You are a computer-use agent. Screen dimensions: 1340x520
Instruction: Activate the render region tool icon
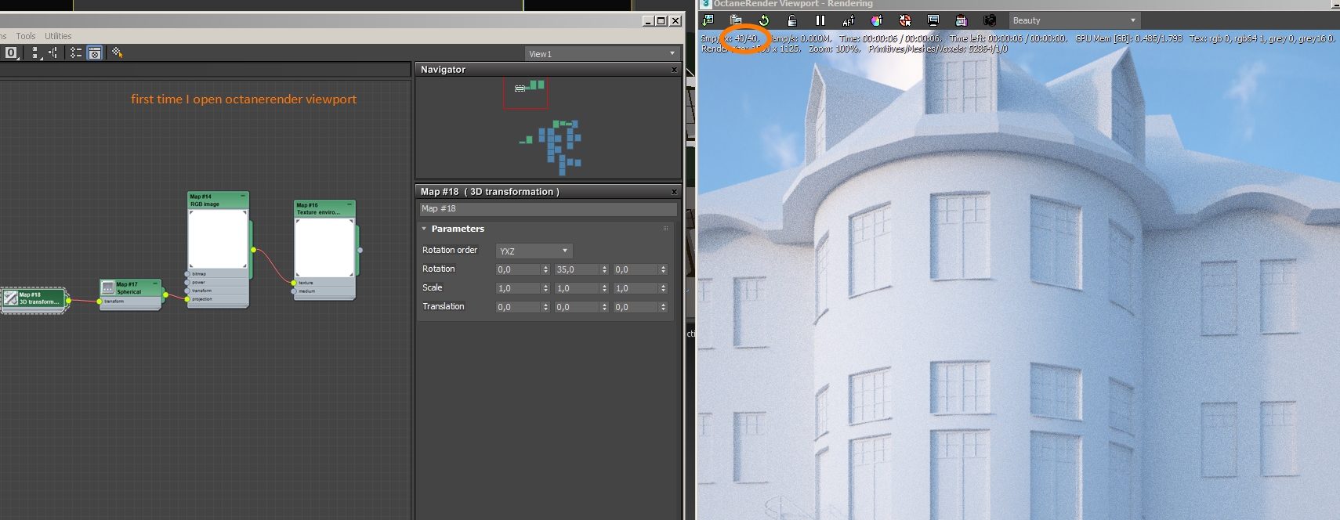coord(905,20)
